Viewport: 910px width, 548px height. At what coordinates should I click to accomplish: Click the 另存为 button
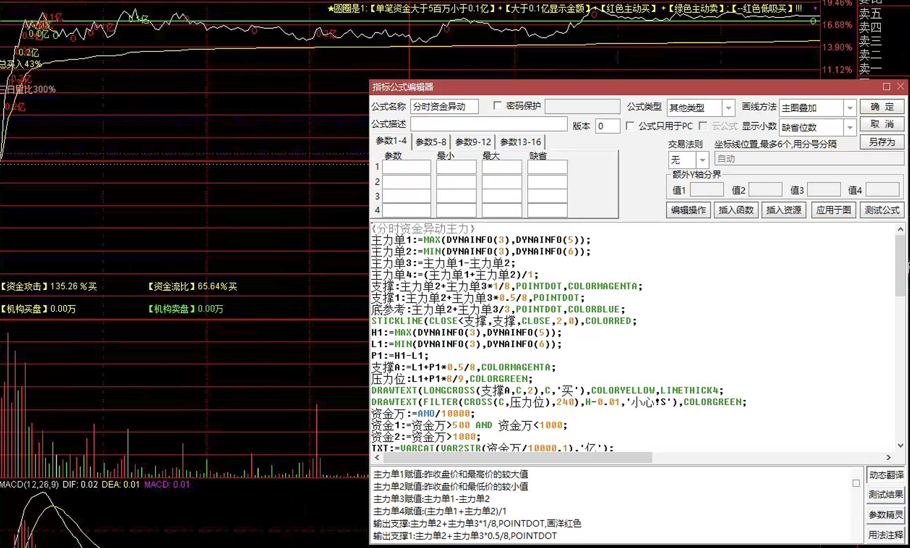(x=882, y=142)
